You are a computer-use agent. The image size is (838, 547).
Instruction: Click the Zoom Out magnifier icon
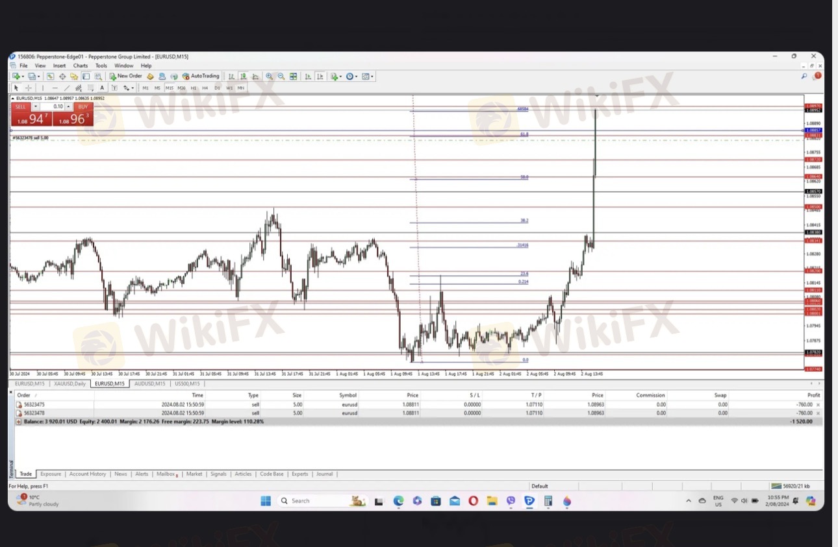281,77
